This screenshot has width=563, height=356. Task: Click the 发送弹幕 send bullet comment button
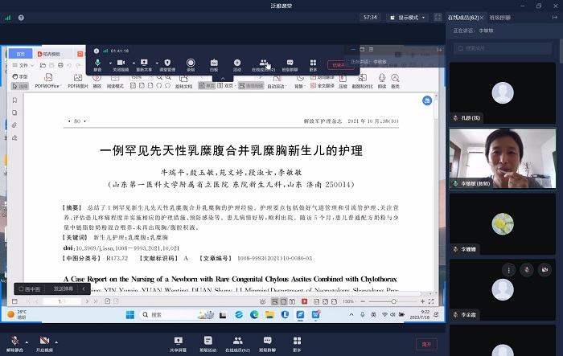click(64, 288)
